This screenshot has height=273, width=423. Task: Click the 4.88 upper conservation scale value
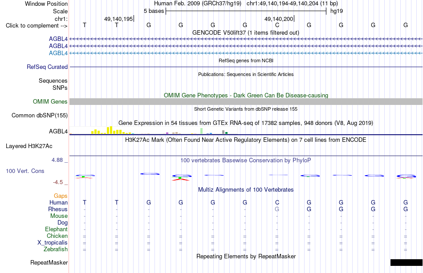coord(57,160)
